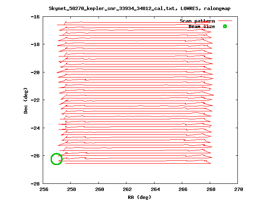Click the green beam size legend marker
The image size is (268, 201).
tap(225, 26)
